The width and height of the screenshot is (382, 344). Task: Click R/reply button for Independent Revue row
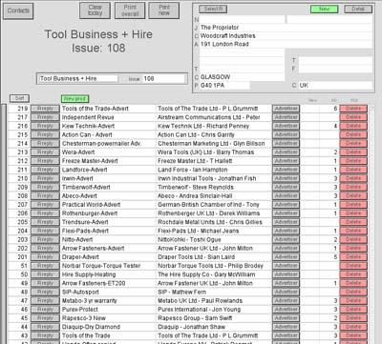(x=45, y=117)
